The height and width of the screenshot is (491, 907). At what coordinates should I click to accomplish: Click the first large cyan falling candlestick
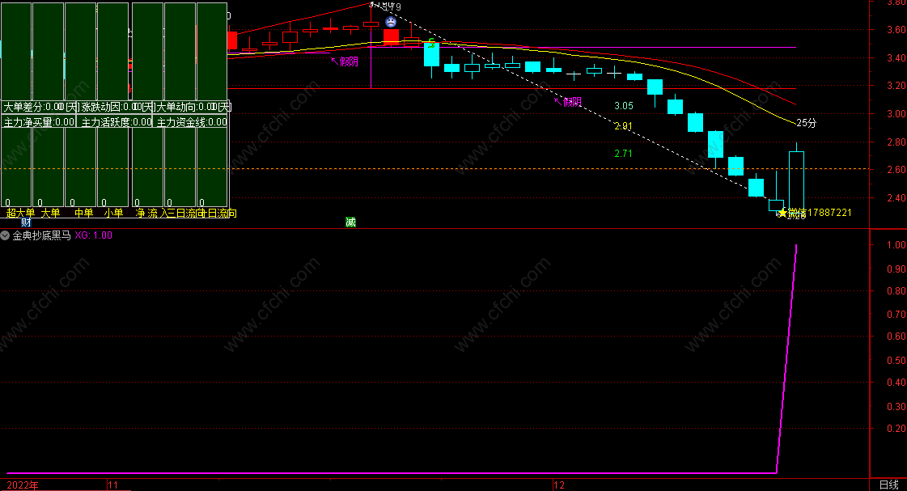431,56
